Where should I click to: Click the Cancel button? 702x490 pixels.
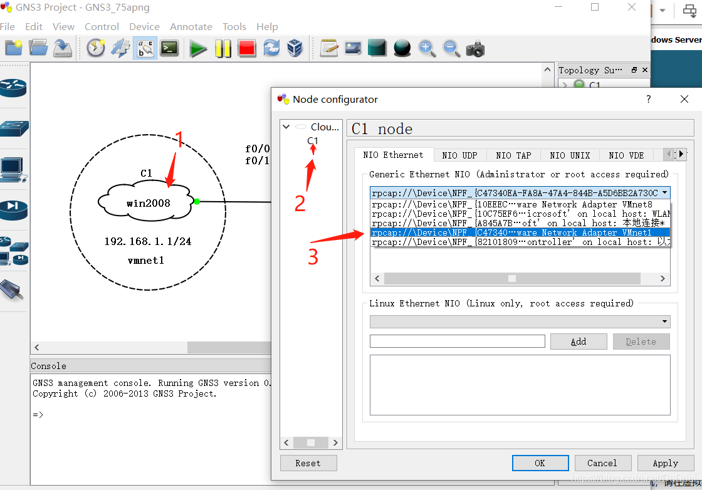point(602,463)
